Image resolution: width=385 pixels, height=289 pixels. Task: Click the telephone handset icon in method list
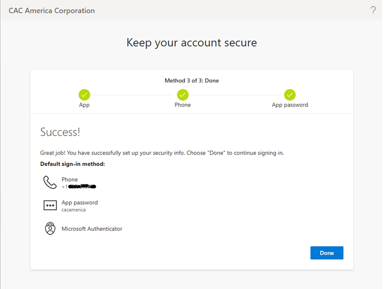[x=50, y=182]
